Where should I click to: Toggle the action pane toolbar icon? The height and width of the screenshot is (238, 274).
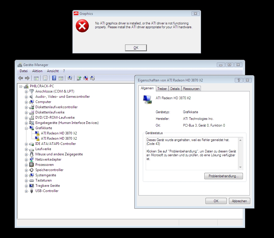pos(61,78)
